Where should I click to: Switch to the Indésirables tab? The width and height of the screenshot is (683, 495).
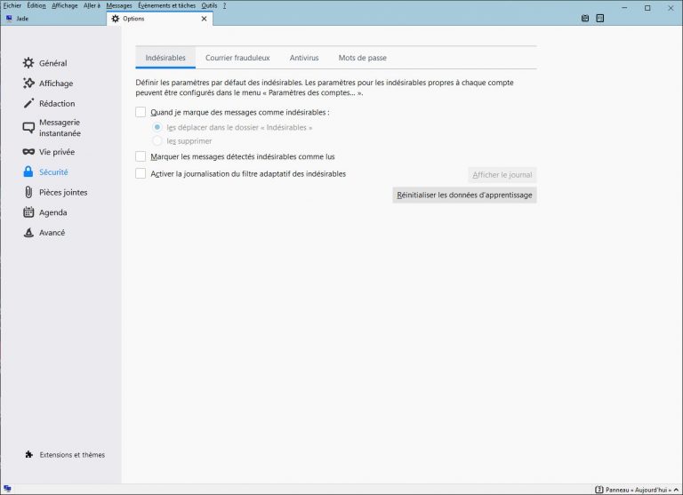(x=165, y=58)
